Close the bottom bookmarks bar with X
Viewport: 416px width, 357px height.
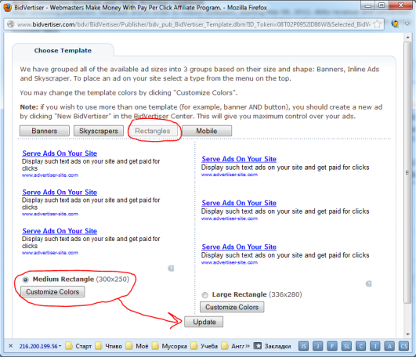pos(11,346)
